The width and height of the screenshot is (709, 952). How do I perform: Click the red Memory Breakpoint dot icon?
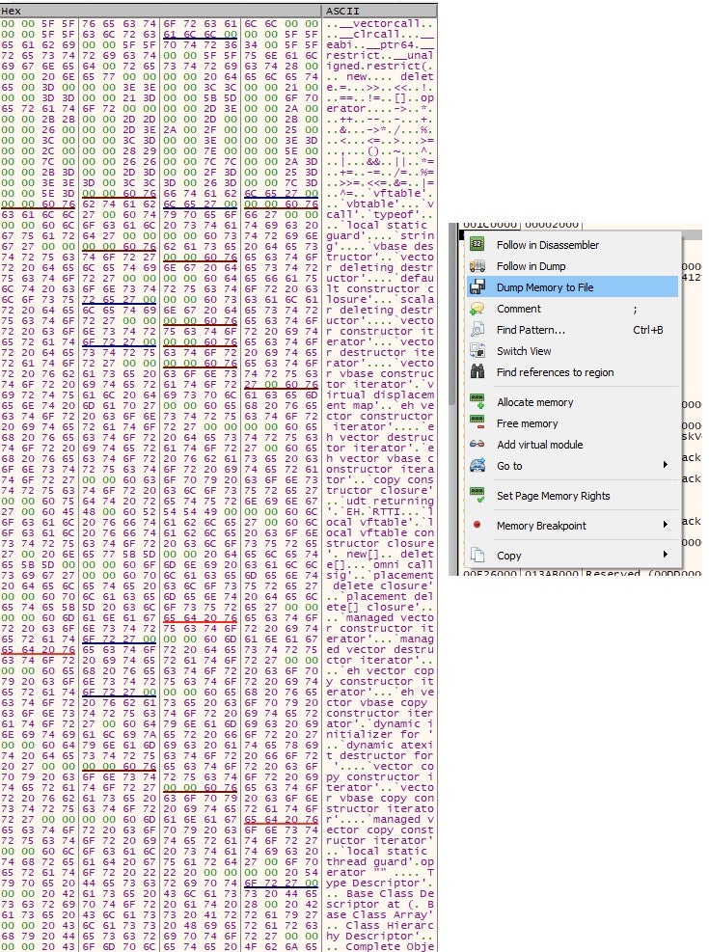(x=477, y=526)
